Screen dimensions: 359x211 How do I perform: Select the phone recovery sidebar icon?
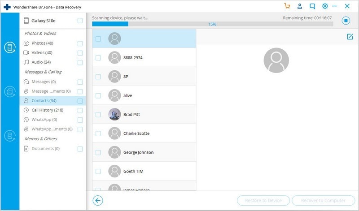10,47
